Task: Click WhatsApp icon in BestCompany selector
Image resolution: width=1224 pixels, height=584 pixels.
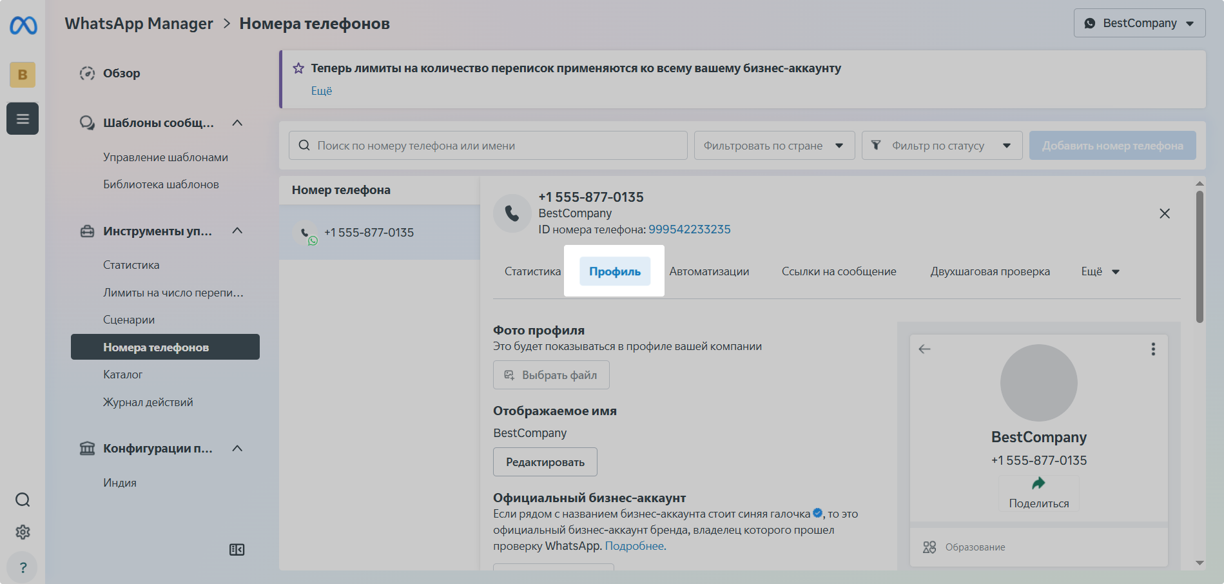Action: [1090, 23]
